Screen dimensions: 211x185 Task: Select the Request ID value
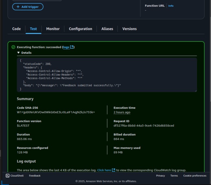pyautogui.click(x=144, y=126)
